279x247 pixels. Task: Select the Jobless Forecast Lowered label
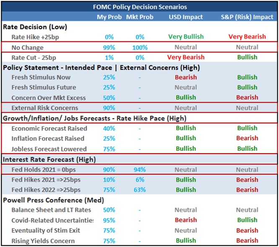(x=49, y=149)
